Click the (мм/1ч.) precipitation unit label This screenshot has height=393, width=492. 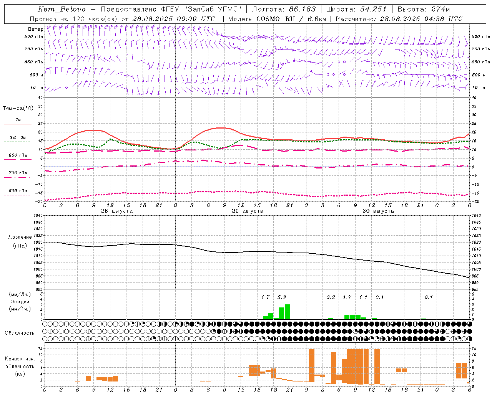click(20, 309)
